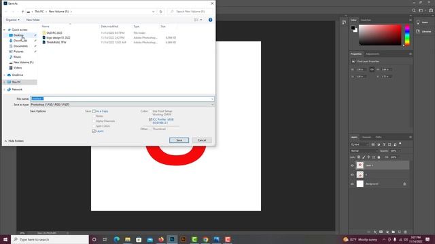The width and height of the screenshot is (435, 244).
Task: Click the foreground color black swatch
Action: [353, 28]
